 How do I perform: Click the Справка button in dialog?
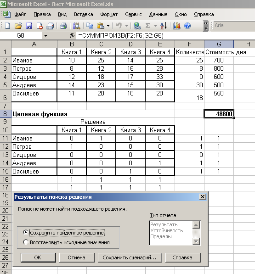tap(182, 257)
